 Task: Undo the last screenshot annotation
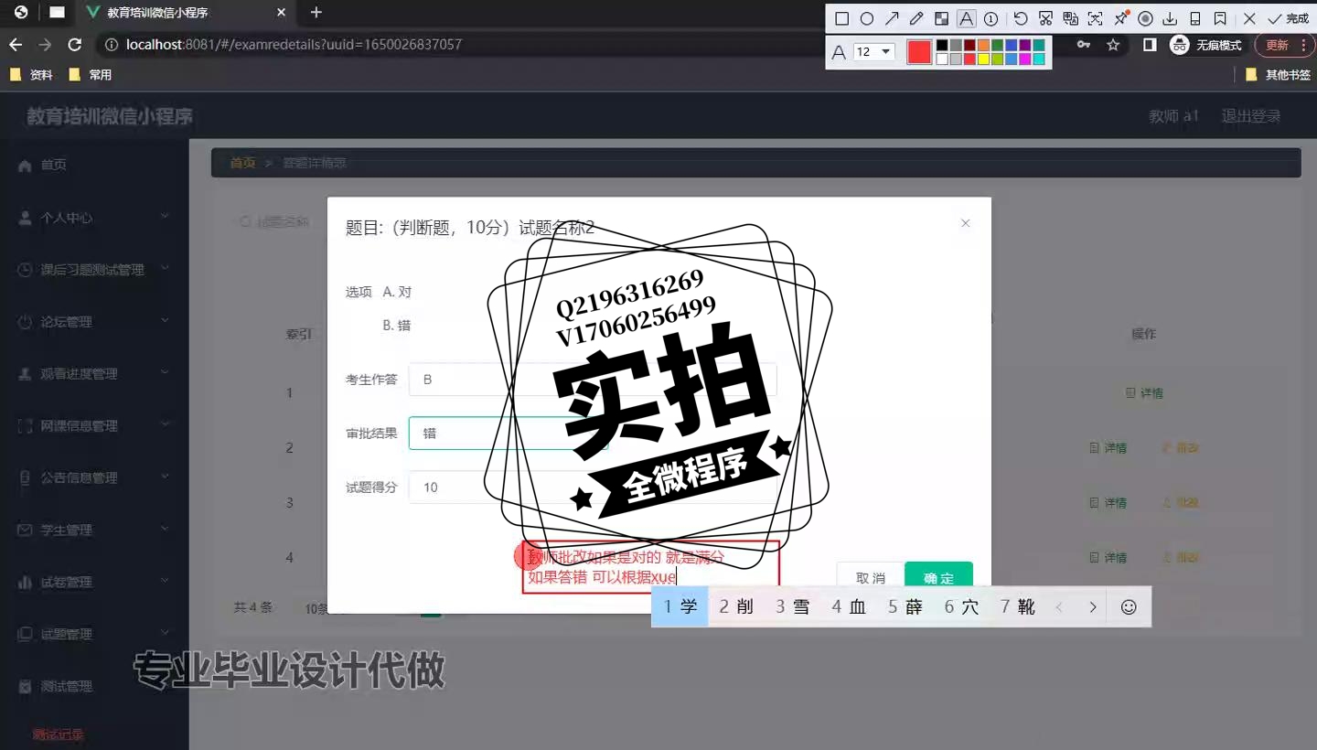pyautogui.click(x=1021, y=18)
